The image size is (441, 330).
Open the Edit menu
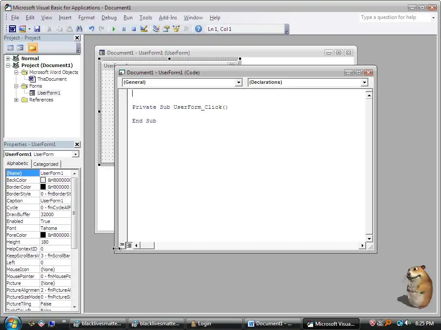click(x=30, y=17)
